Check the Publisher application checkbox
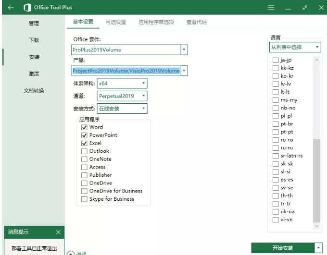This screenshot has width=327, height=255. point(84,175)
